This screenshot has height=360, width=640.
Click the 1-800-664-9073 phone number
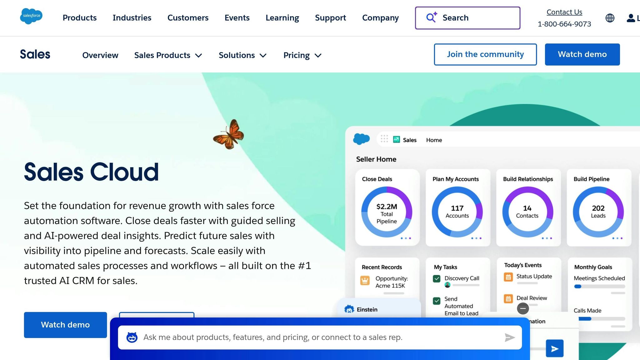pos(564,24)
